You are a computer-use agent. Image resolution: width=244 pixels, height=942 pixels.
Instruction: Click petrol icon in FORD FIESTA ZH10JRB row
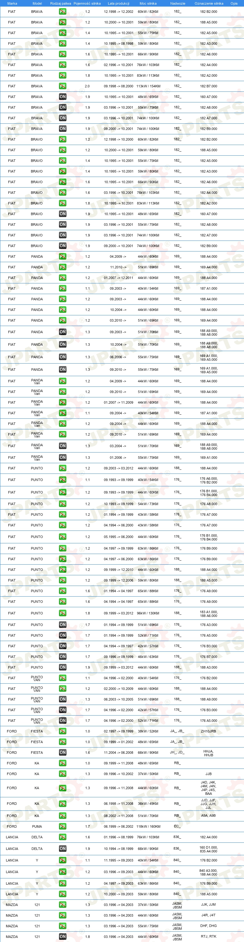tap(63, 731)
